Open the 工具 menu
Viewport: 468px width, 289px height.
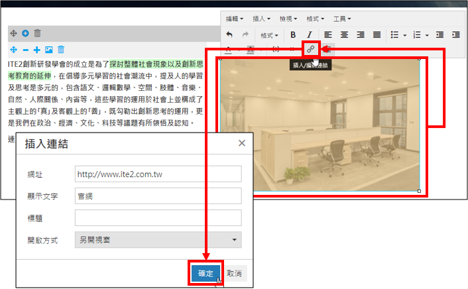pos(342,19)
